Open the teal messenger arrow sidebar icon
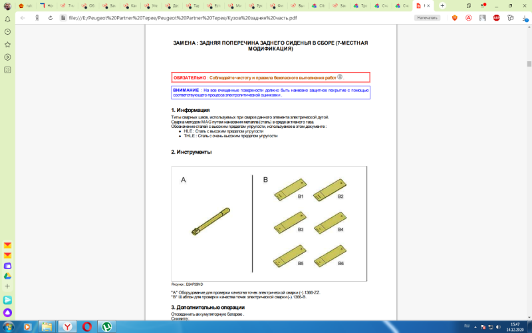The height and width of the screenshot is (333, 532). (x=7, y=300)
